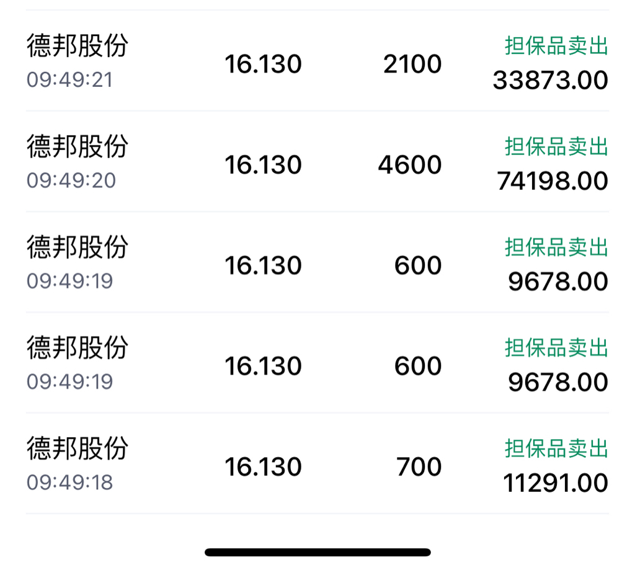635x570 pixels.
Task: Tap the price 16.130 in the 4600 row
Action: point(263,165)
